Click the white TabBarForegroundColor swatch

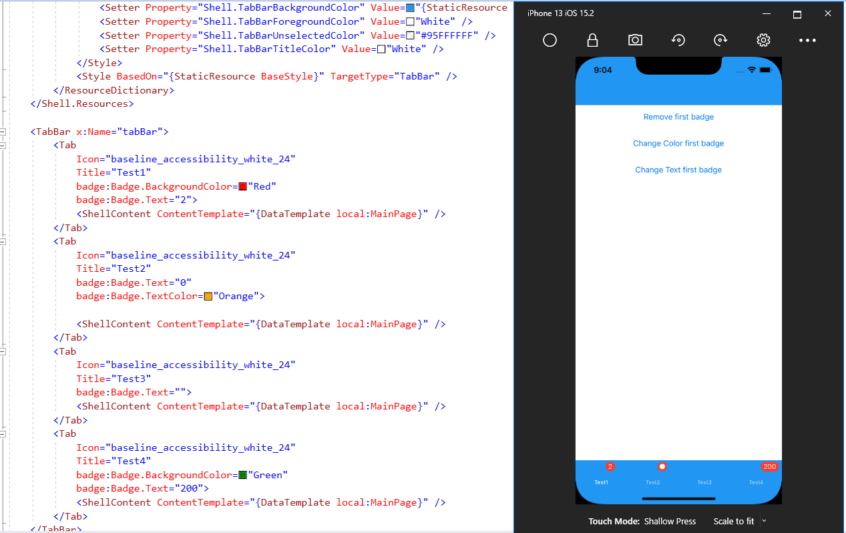[x=410, y=22]
